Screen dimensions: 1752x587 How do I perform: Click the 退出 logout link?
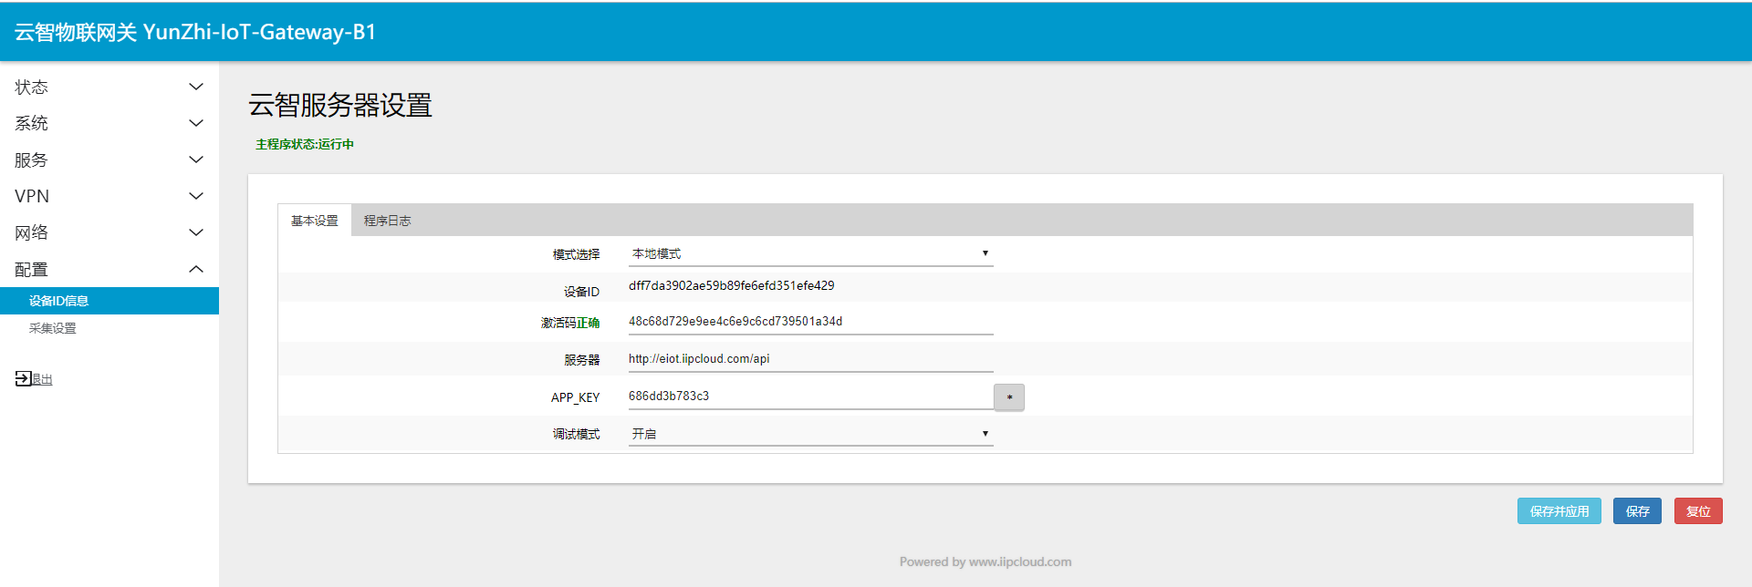42,379
